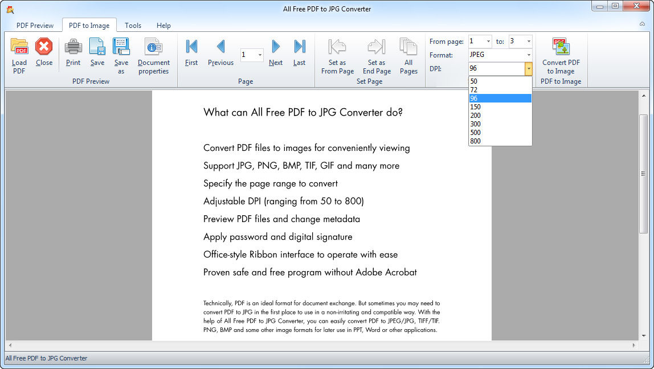Open the current page number dropdown

(x=260, y=55)
